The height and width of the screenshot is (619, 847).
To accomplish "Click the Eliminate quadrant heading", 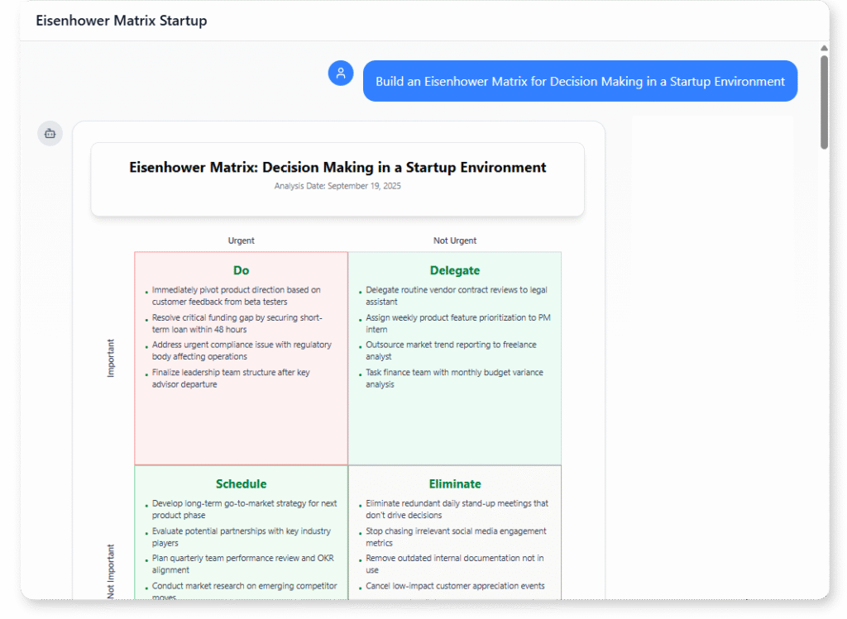I will (454, 483).
